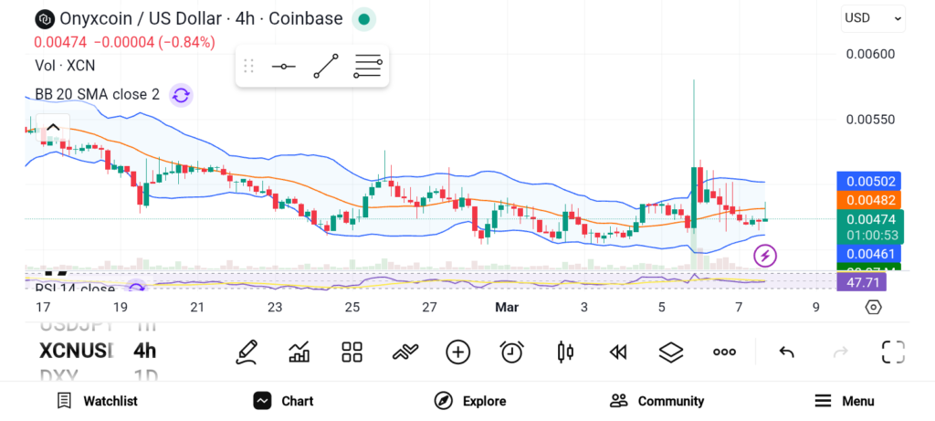Open the drawing pencil tool

click(246, 352)
